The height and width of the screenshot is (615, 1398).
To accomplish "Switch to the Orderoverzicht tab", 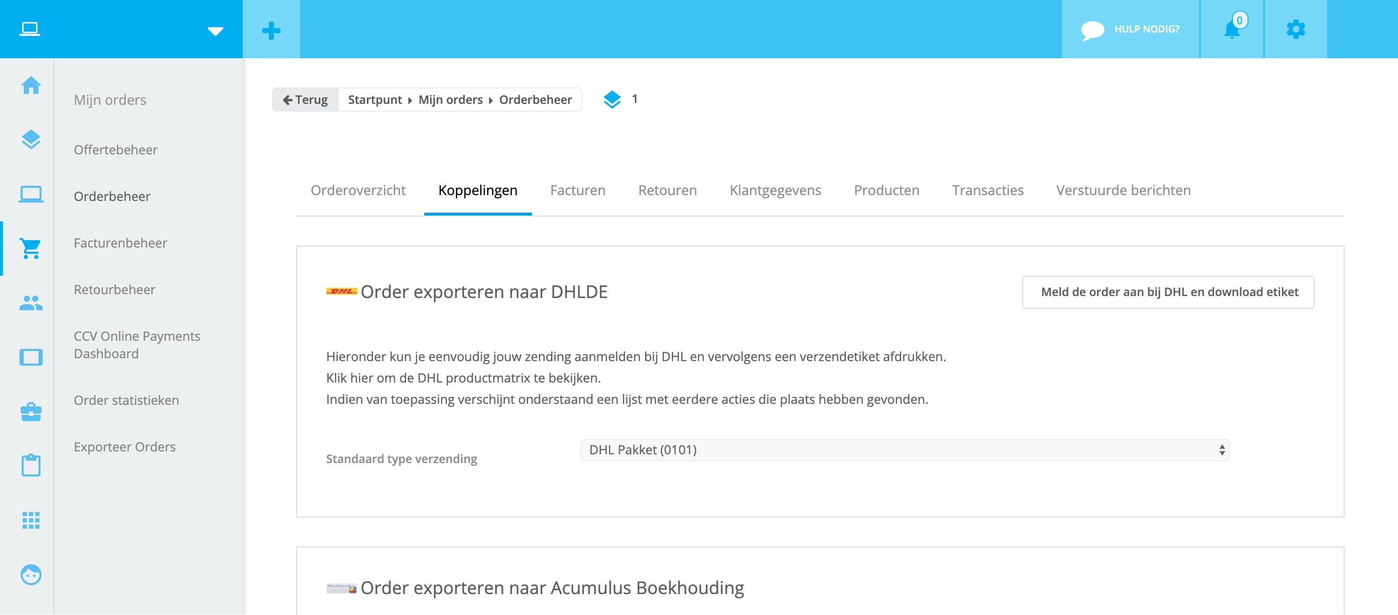I will pos(358,190).
